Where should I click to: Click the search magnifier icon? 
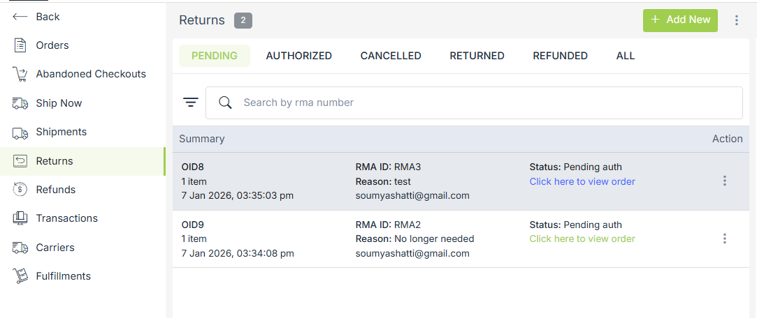click(x=225, y=103)
